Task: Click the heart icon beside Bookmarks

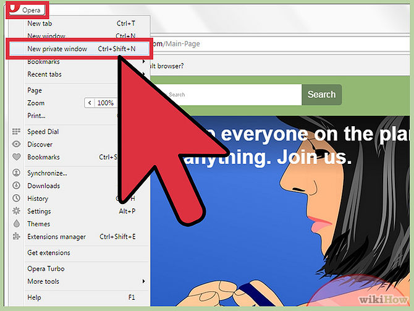Action: (16, 157)
